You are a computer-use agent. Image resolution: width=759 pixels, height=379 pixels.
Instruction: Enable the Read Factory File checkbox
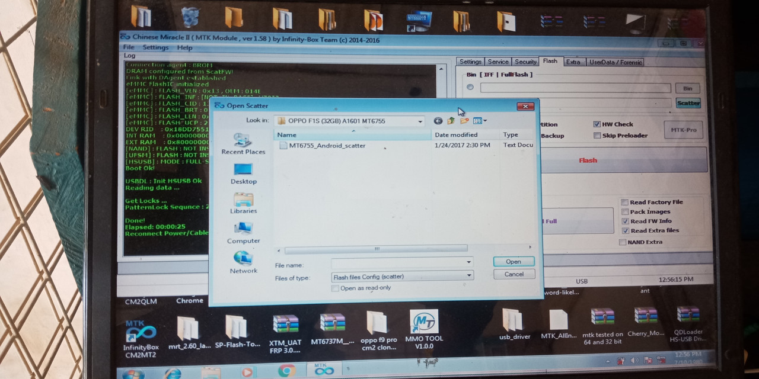[625, 203]
